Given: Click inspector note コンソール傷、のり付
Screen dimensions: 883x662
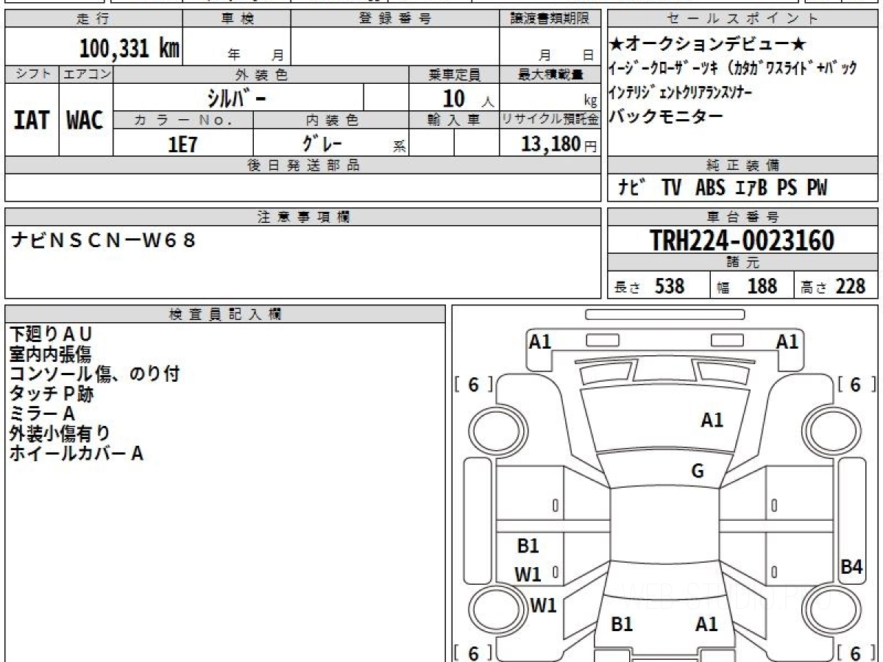Looking at the screenshot, I should [x=94, y=374].
